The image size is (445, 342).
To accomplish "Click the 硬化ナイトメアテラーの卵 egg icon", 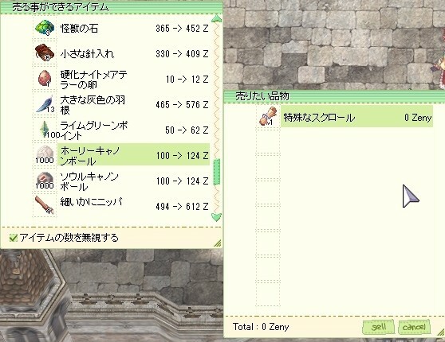I will tap(45, 79).
